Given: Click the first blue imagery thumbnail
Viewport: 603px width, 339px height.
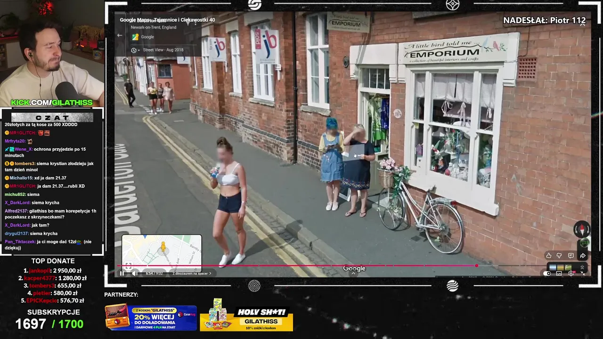Looking at the screenshot, I should click(553, 268).
